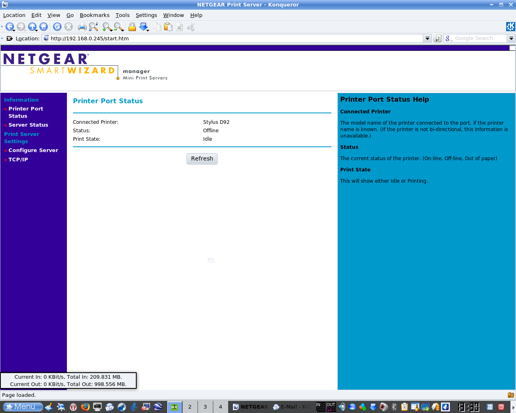Click the Go button beside the location field
516x413 pixels.
coord(437,39)
